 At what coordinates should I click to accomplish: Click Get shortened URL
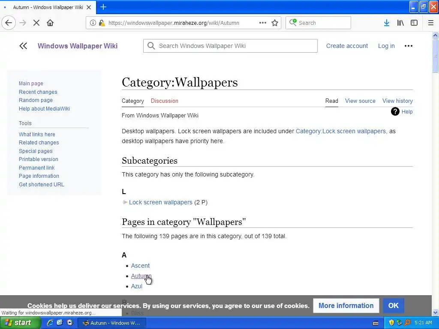pos(42,184)
